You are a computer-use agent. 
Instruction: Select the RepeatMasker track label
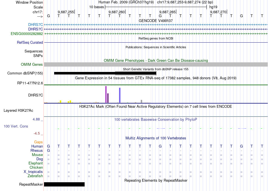[31, 184]
